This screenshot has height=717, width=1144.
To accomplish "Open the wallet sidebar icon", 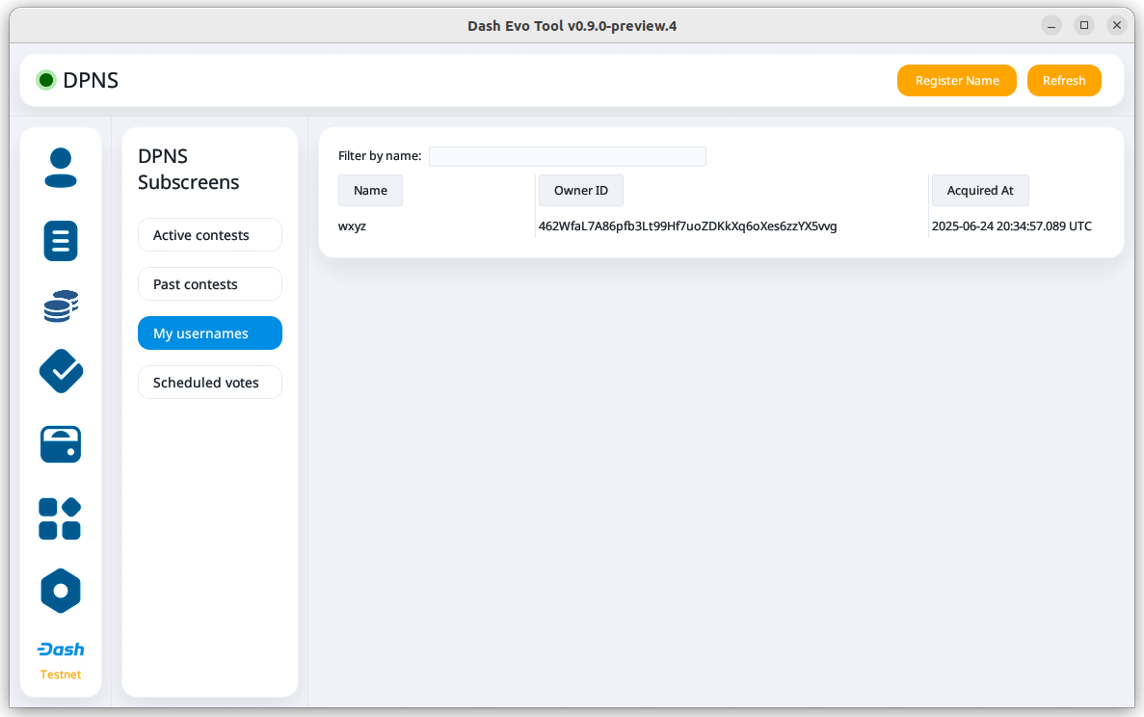I will pos(61,444).
